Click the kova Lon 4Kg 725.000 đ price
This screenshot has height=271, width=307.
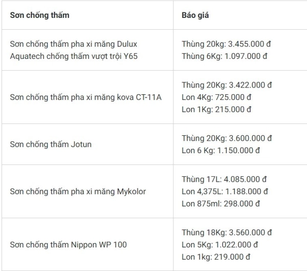[x=216, y=97]
